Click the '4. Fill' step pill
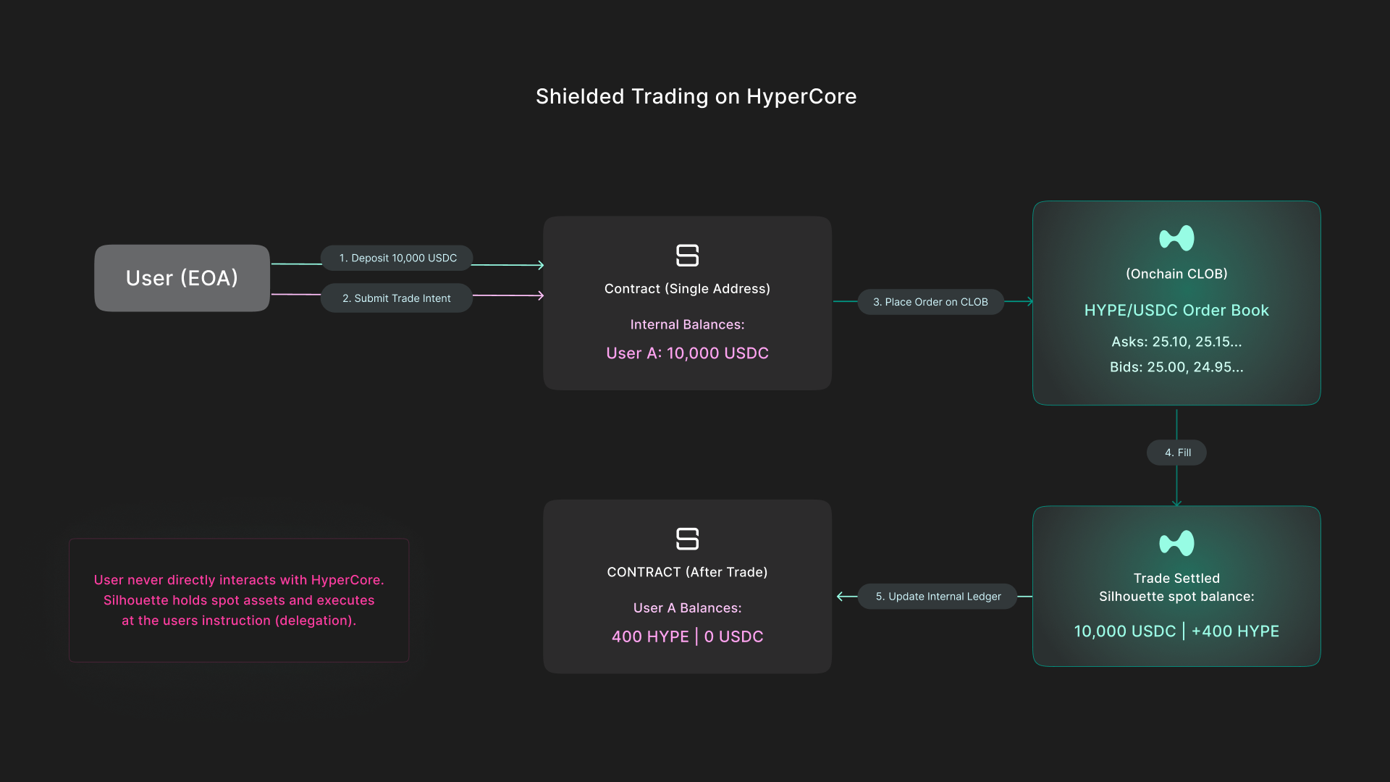The image size is (1390, 782). coord(1176,453)
